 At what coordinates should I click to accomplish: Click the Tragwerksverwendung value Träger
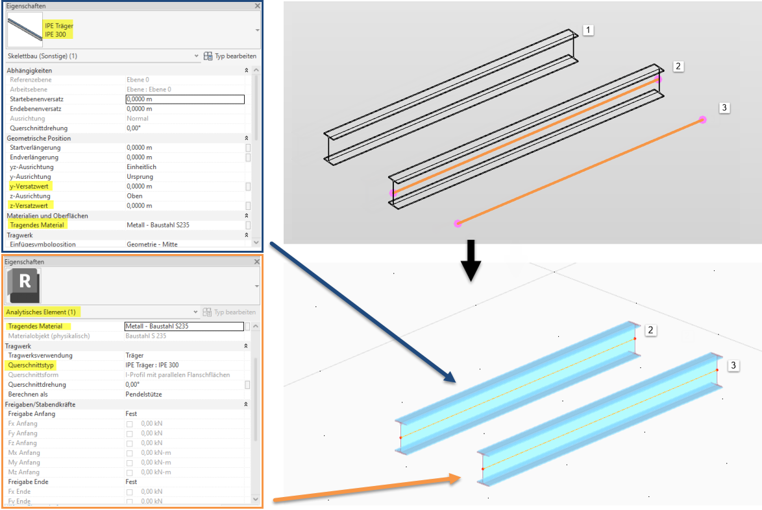pos(134,355)
